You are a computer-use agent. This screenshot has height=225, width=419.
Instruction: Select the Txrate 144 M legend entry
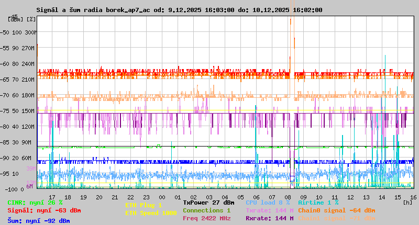click(x=269, y=210)
